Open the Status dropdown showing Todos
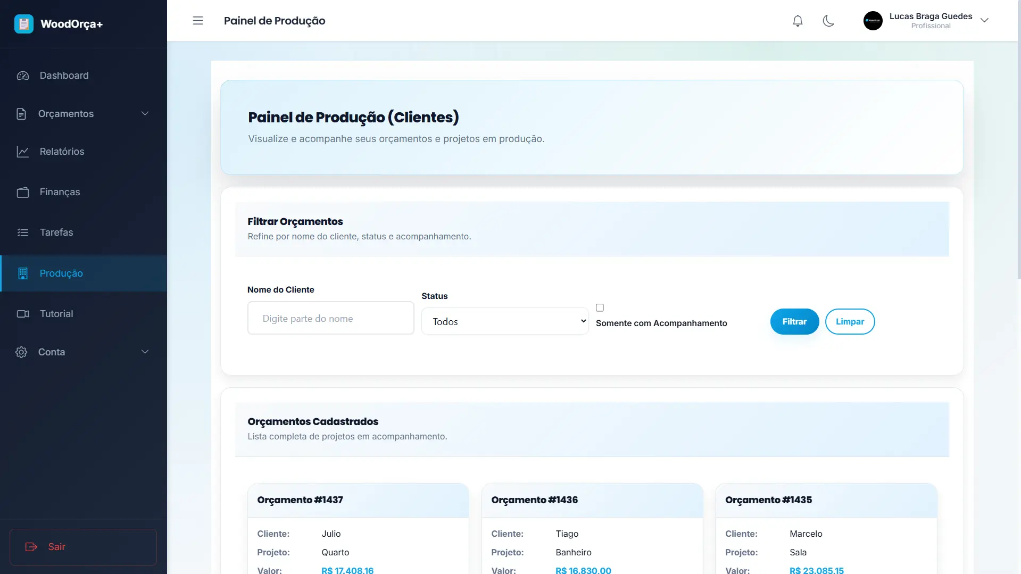This screenshot has width=1021, height=574. coord(504,321)
